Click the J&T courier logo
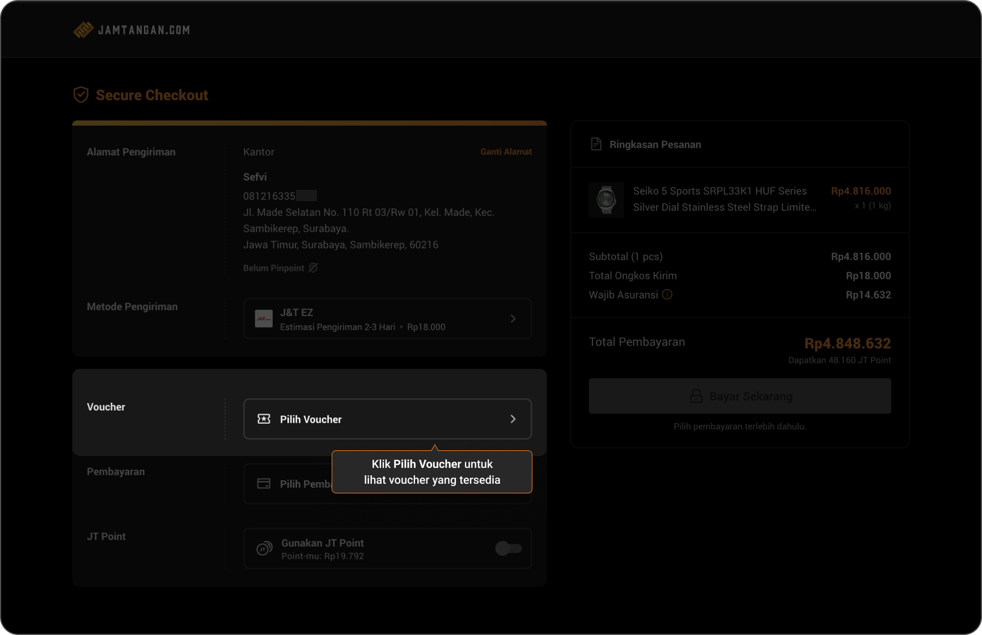 pos(264,319)
